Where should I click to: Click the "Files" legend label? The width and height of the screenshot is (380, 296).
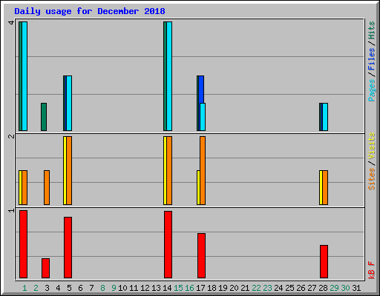(x=371, y=59)
